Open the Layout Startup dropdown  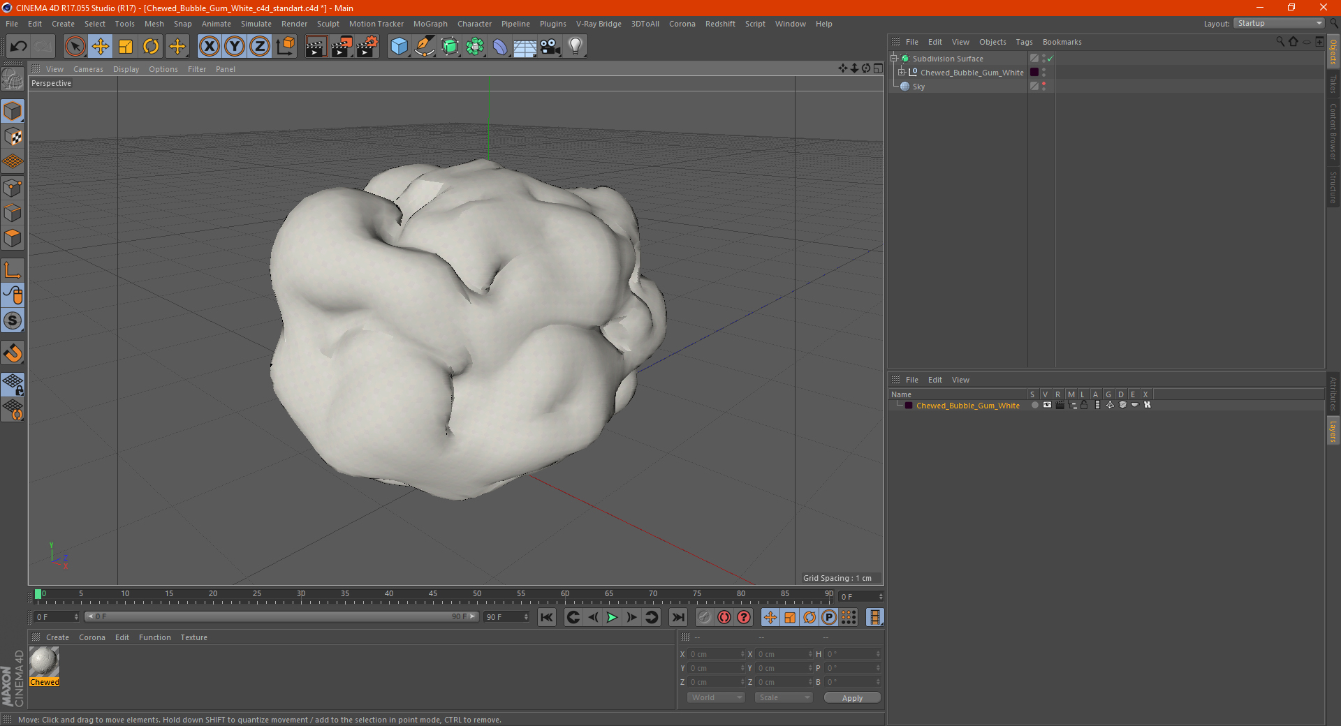tap(1280, 24)
